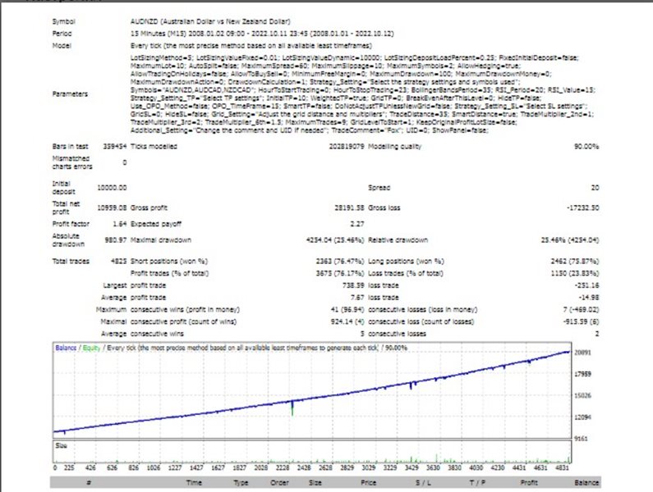Click the 'Gross profit' label
653x492 pixels.
click(x=149, y=207)
